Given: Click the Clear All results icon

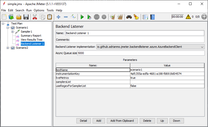Looking at the screenshot, I should tap(120, 17).
